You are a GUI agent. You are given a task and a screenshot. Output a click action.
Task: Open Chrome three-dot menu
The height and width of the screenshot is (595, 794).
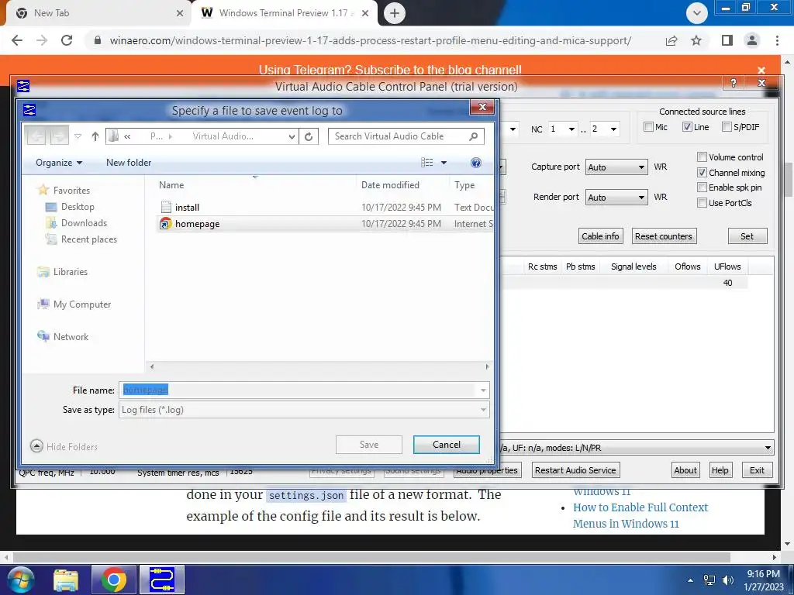point(777,40)
